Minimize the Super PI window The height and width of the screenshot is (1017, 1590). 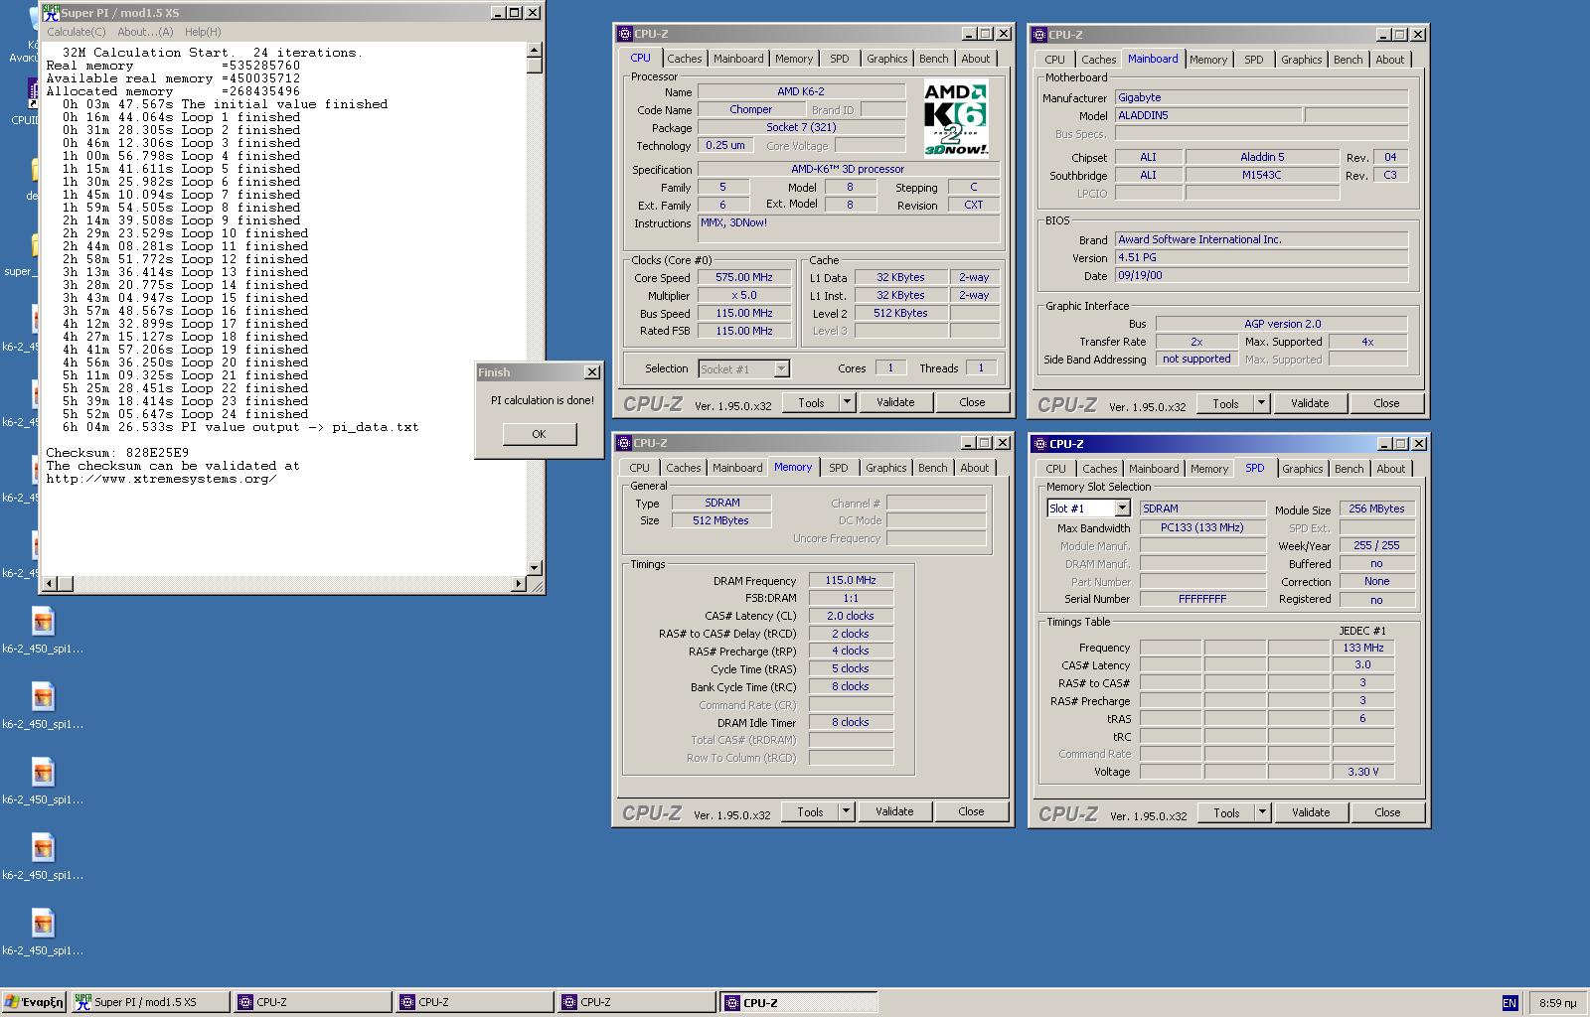pos(498,13)
